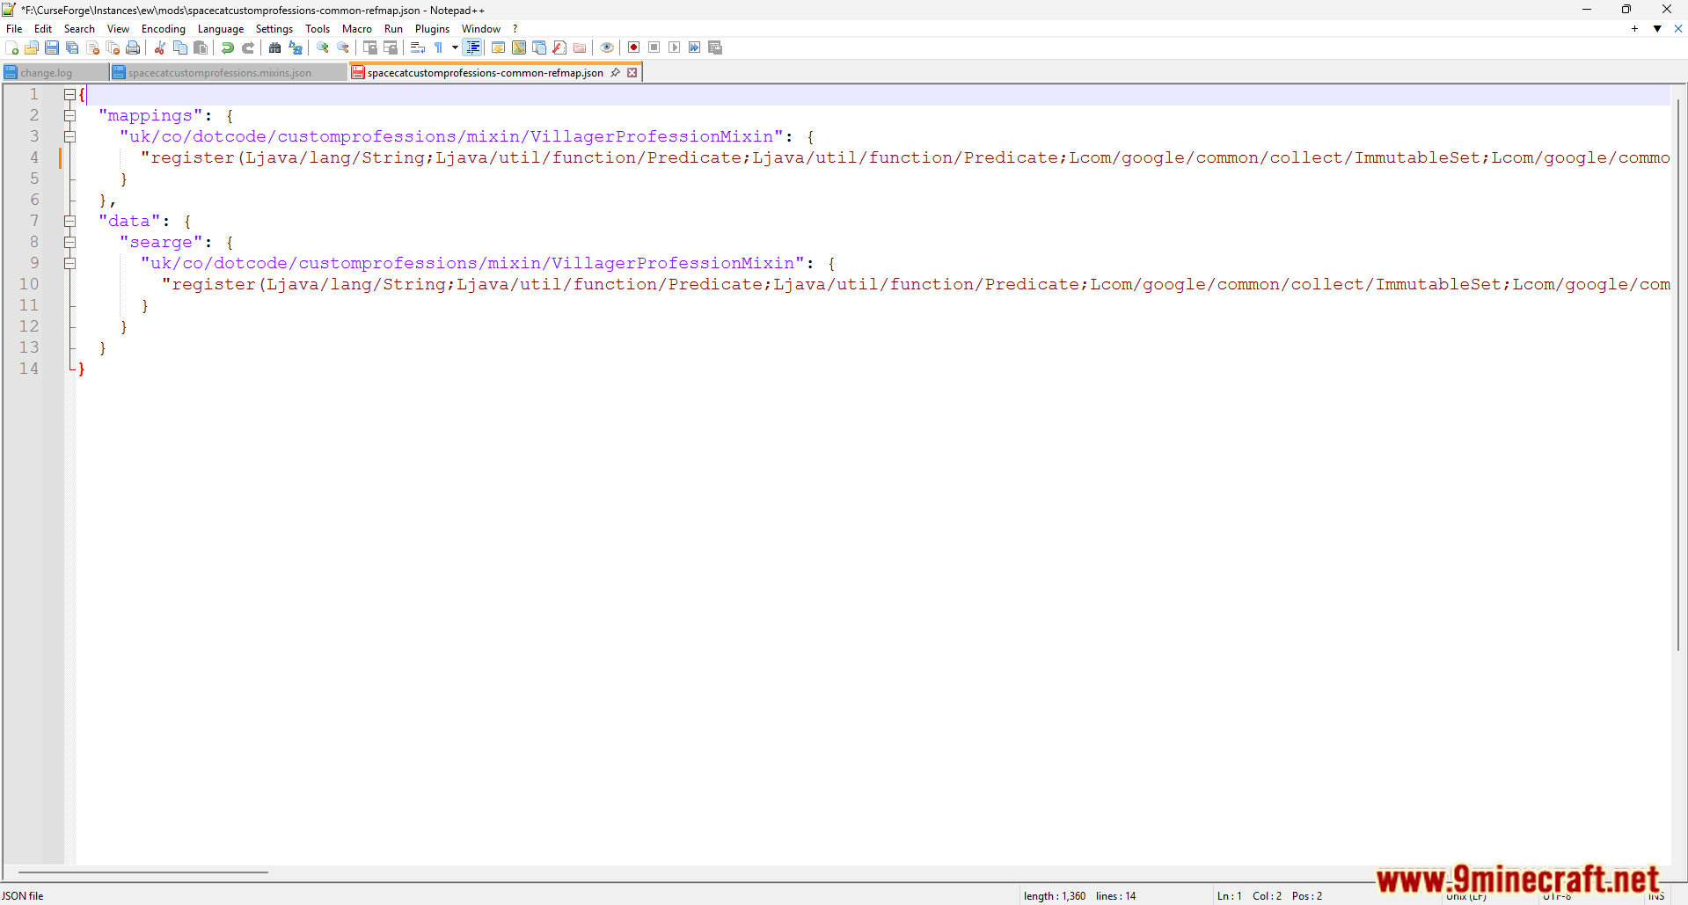
Task: Open the Macro menu
Action: click(x=357, y=29)
